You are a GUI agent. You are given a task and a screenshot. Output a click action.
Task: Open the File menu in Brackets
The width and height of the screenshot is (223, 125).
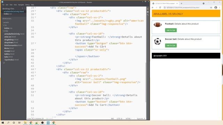click(3, 5)
